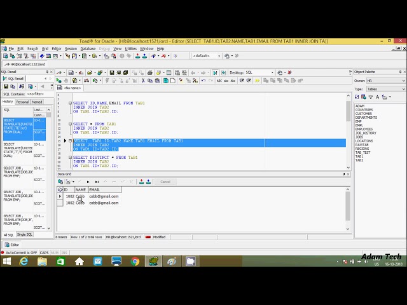Click the Rollback icon in Data Grid toolbar
Screen dimensions: 407x305
pyautogui.click(x=148, y=182)
